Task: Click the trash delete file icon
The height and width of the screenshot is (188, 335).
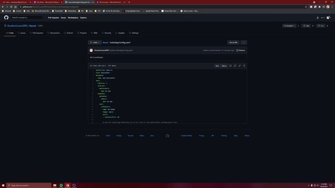Action: 244,66
